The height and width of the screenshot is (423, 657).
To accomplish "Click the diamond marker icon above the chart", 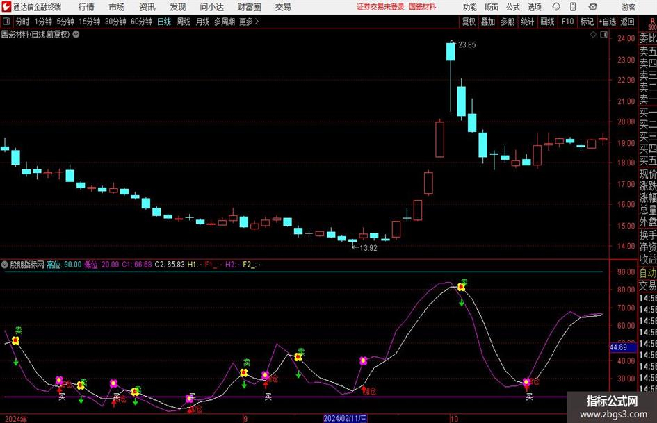I will [x=593, y=35].
